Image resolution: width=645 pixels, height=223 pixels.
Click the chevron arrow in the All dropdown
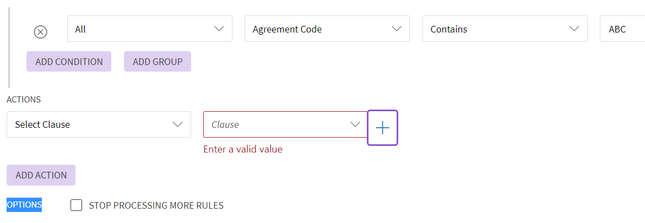[219, 29]
